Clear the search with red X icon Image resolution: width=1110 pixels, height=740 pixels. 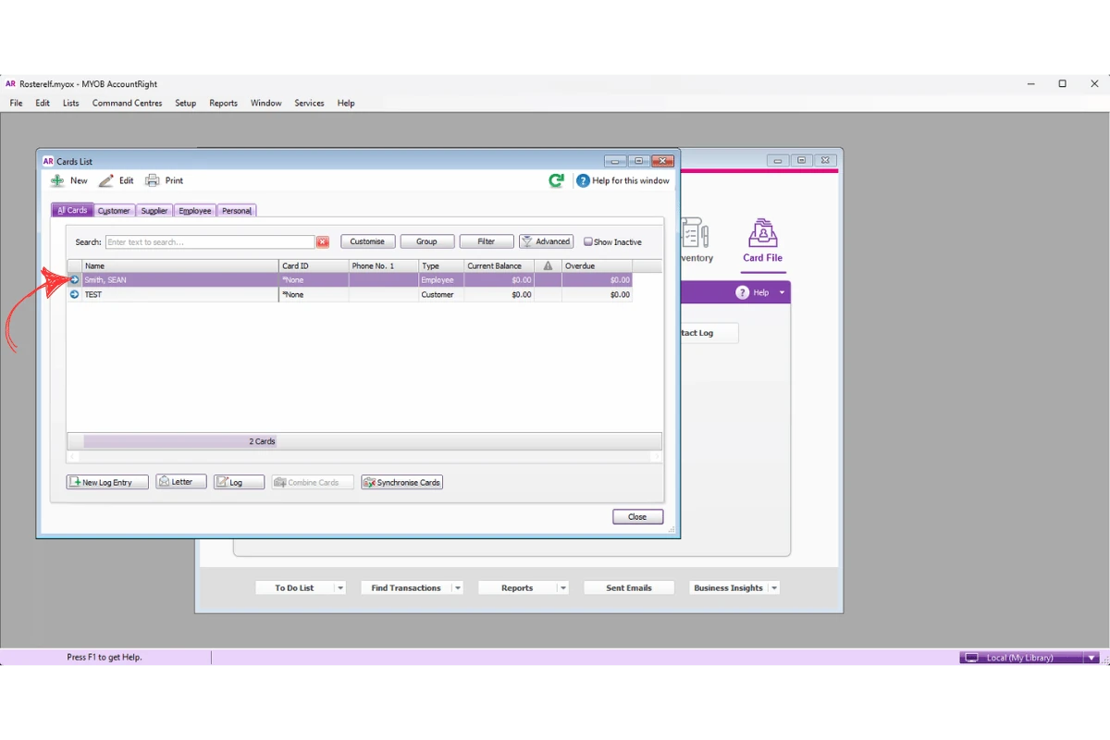tap(323, 242)
